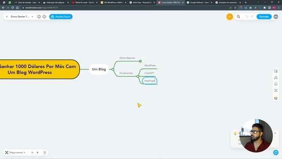Switch to the Site WordPress a Melhor tab
Viewport: 282px width, 159px height.
pos(113,3)
